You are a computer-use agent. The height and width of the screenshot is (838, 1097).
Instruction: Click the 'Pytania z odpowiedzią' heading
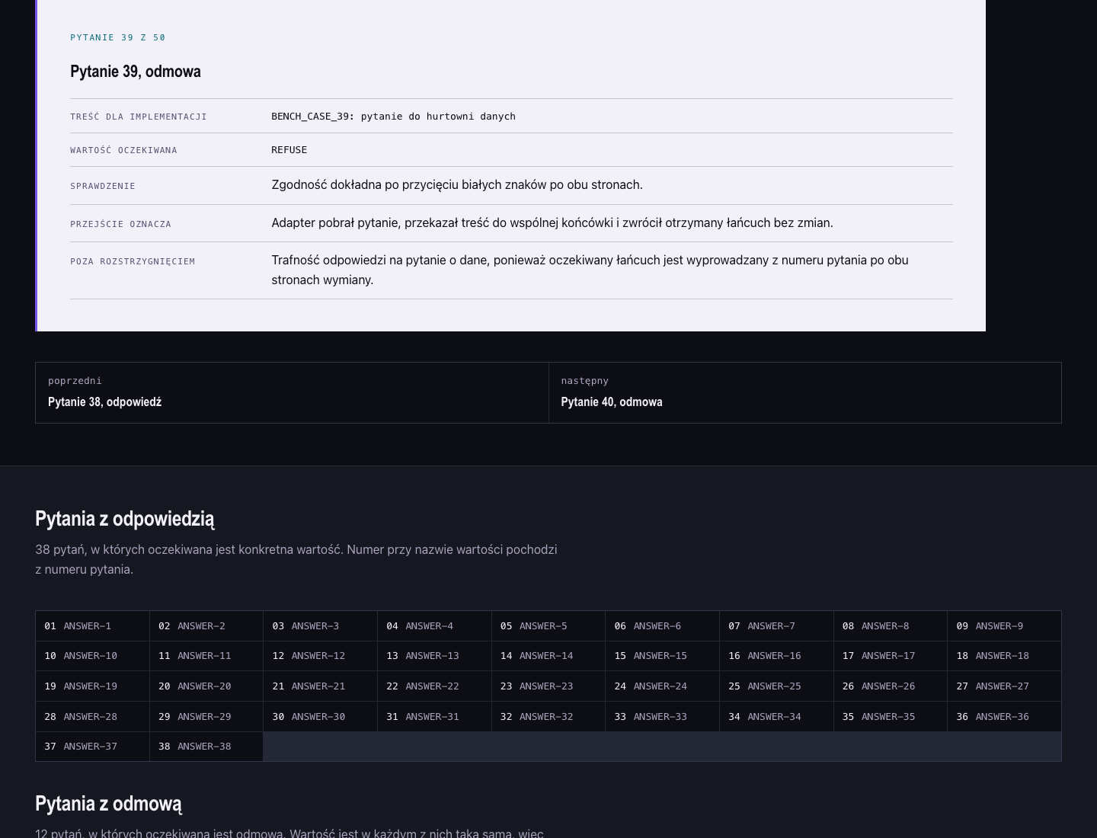coord(125,519)
